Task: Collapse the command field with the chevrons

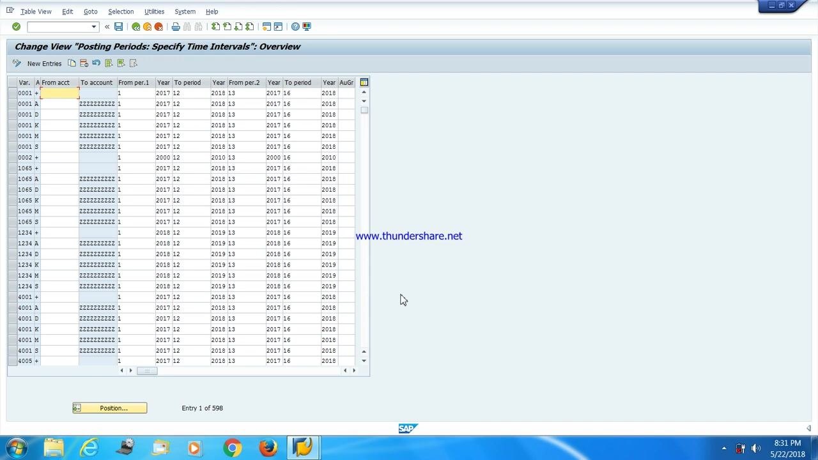Action: pyautogui.click(x=107, y=27)
